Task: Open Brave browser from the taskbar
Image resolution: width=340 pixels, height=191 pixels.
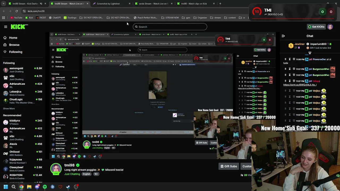Action: [x=60, y=187]
